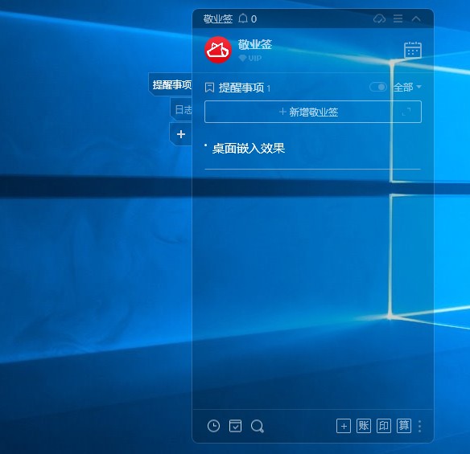The height and width of the screenshot is (454, 470).
Task: Open the hamburger menu icon
Action: [x=398, y=18]
